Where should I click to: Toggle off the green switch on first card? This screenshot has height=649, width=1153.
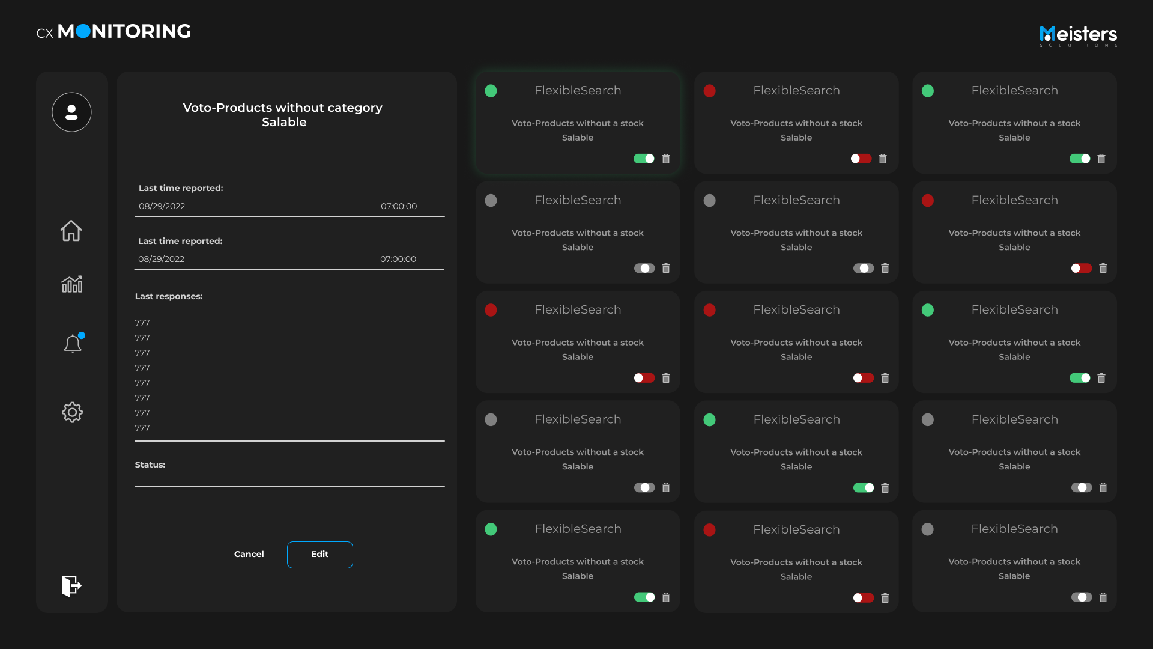click(644, 159)
